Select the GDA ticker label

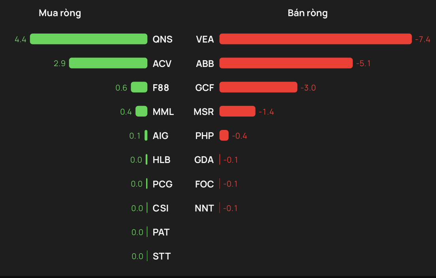click(204, 160)
